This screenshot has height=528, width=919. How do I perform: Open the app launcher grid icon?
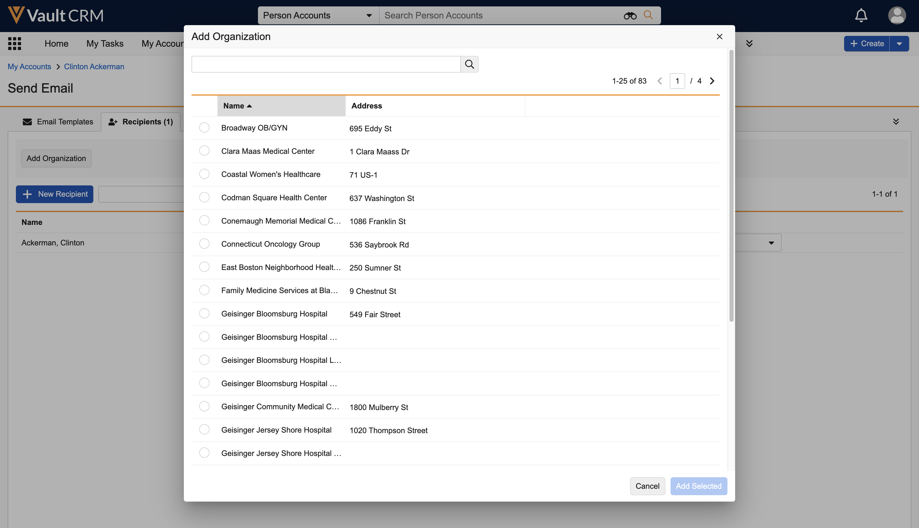15,44
